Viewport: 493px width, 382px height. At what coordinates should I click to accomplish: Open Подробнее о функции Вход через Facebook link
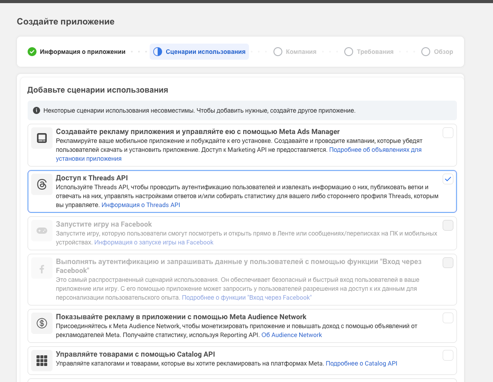pyautogui.click(x=247, y=297)
